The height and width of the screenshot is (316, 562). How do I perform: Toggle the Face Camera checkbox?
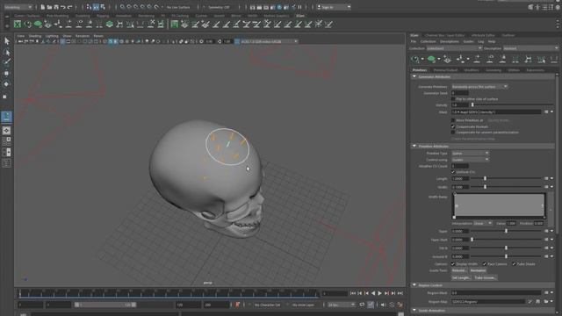click(485, 264)
